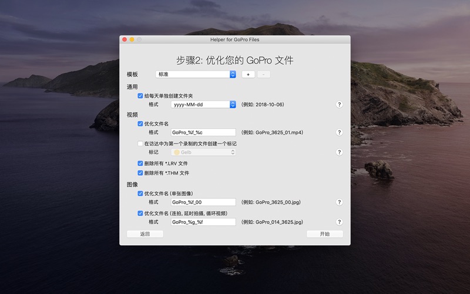Close the Helper for GoPro Files window
This screenshot has height=294, width=470.
125,39
